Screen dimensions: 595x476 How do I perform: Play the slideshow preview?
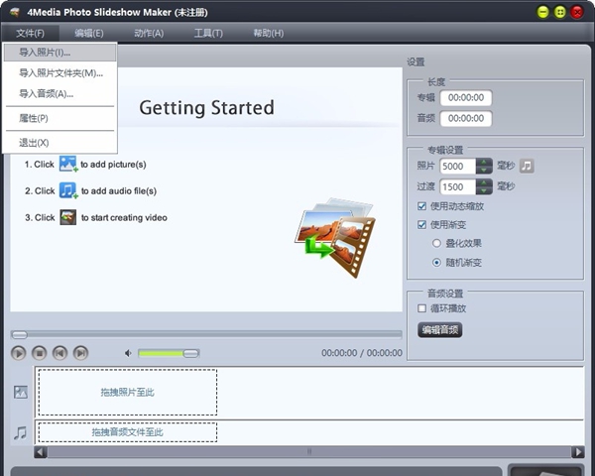18,353
